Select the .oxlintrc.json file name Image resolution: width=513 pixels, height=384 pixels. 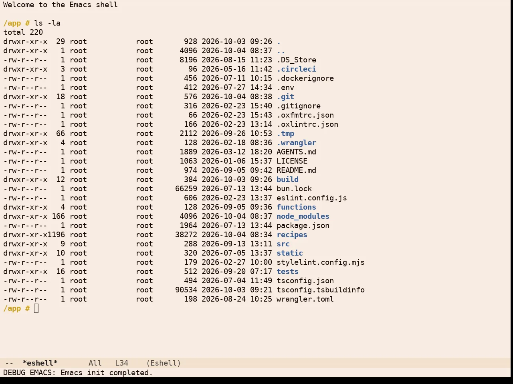pyautogui.click(x=307, y=124)
